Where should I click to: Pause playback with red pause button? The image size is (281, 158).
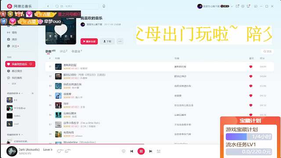141,151
